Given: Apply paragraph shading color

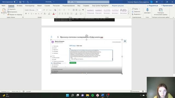Looking at the screenshot, I should [x=76, y=14].
